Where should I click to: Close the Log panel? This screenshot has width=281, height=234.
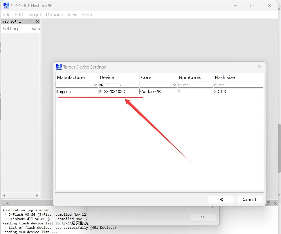(275, 203)
